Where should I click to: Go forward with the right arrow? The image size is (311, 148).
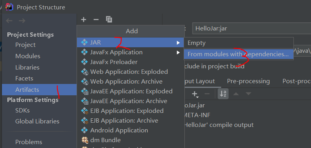(22, 21)
